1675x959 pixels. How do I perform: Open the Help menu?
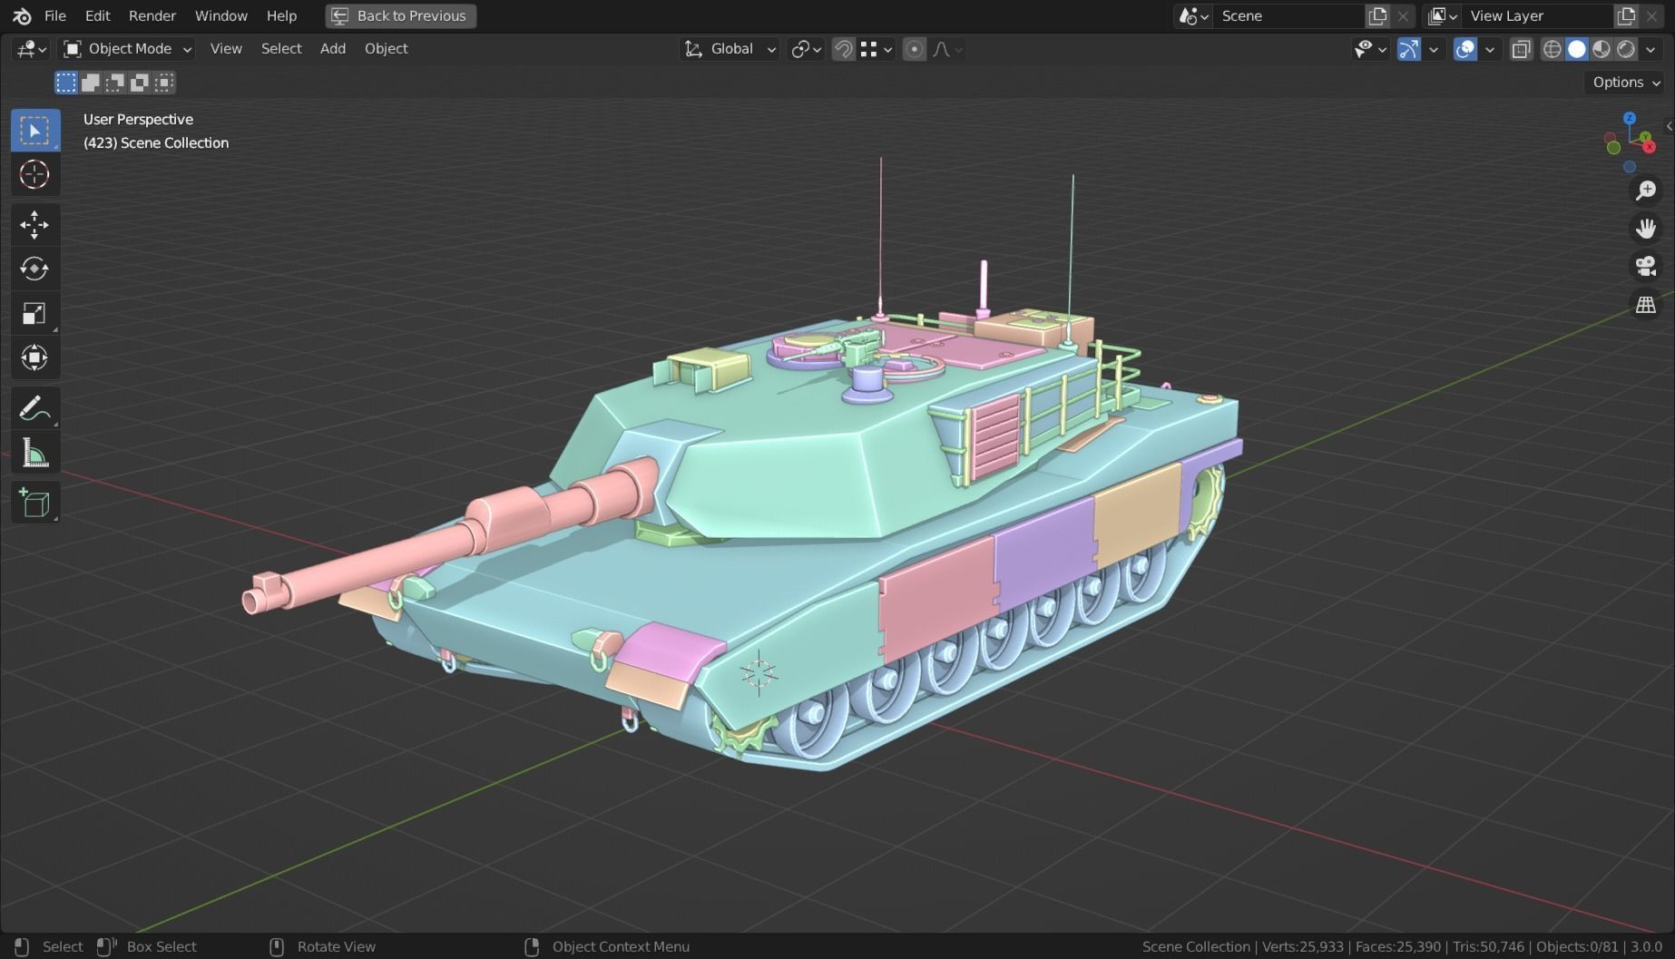281,15
